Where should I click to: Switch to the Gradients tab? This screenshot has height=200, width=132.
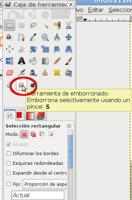pos(30,116)
